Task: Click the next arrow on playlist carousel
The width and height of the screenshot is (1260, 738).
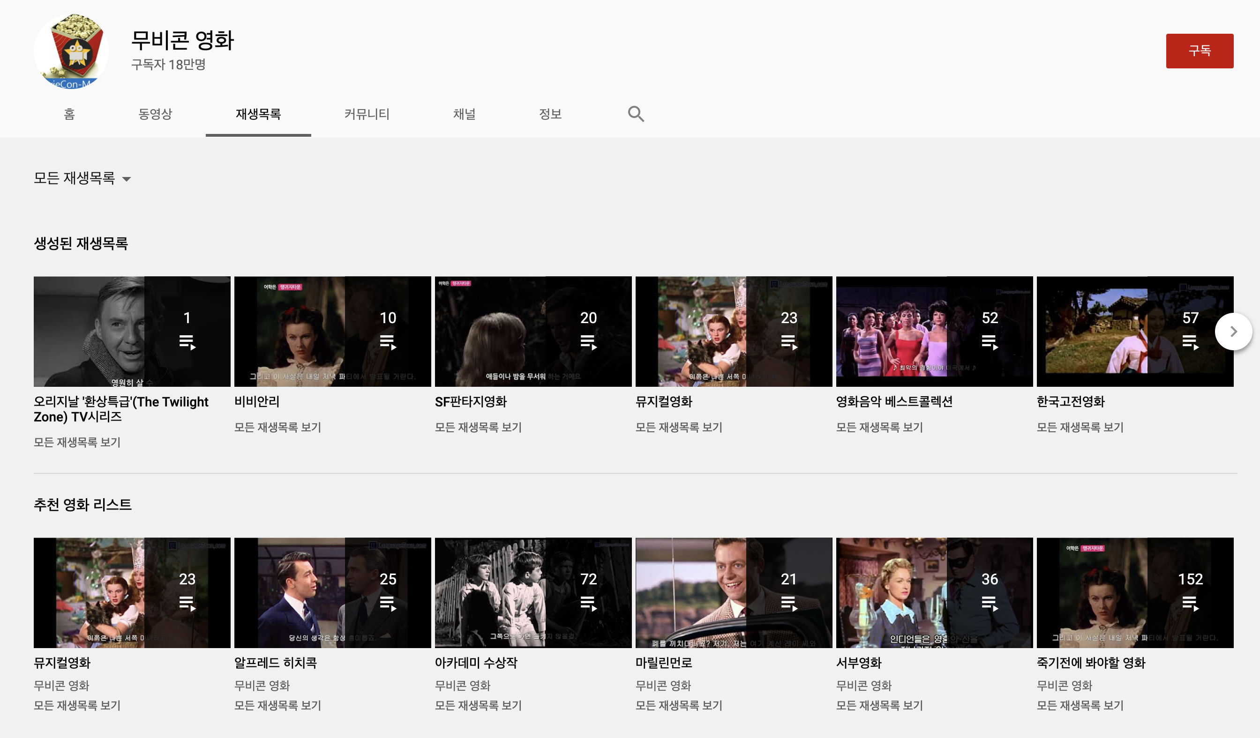Action: 1233,332
